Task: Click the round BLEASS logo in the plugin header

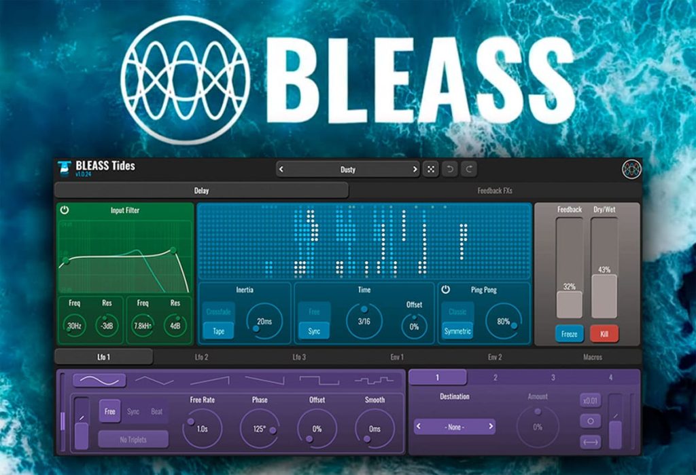Action: (631, 169)
